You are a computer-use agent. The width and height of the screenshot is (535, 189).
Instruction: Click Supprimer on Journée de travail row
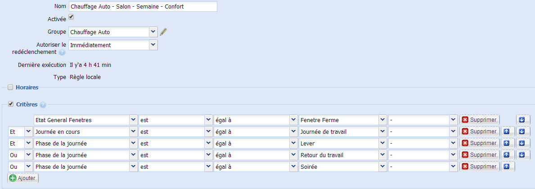[x=479, y=132]
